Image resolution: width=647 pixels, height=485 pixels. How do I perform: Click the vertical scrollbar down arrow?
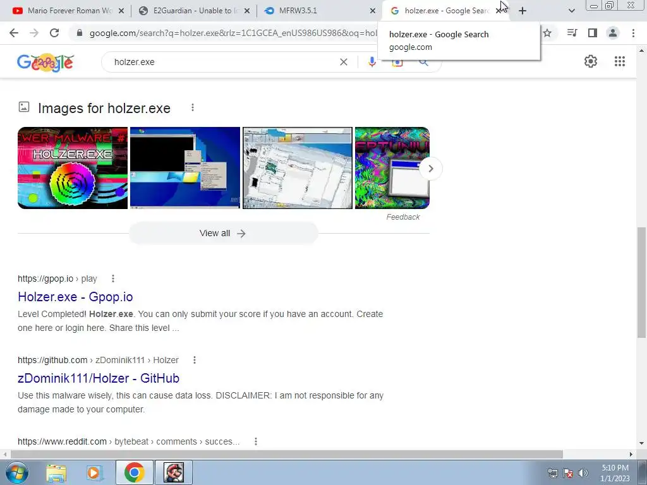coord(641,443)
